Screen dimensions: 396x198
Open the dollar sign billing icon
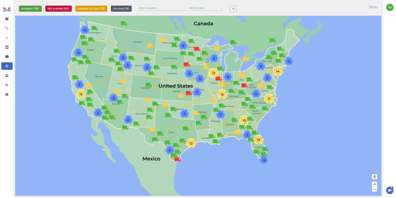click(x=7, y=38)
